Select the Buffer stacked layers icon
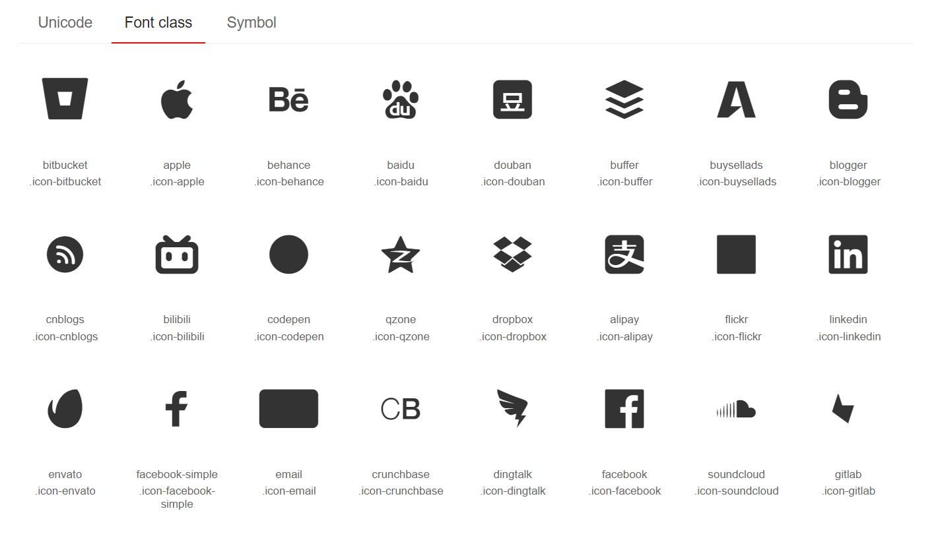940x546 pixels. point(624,100)
